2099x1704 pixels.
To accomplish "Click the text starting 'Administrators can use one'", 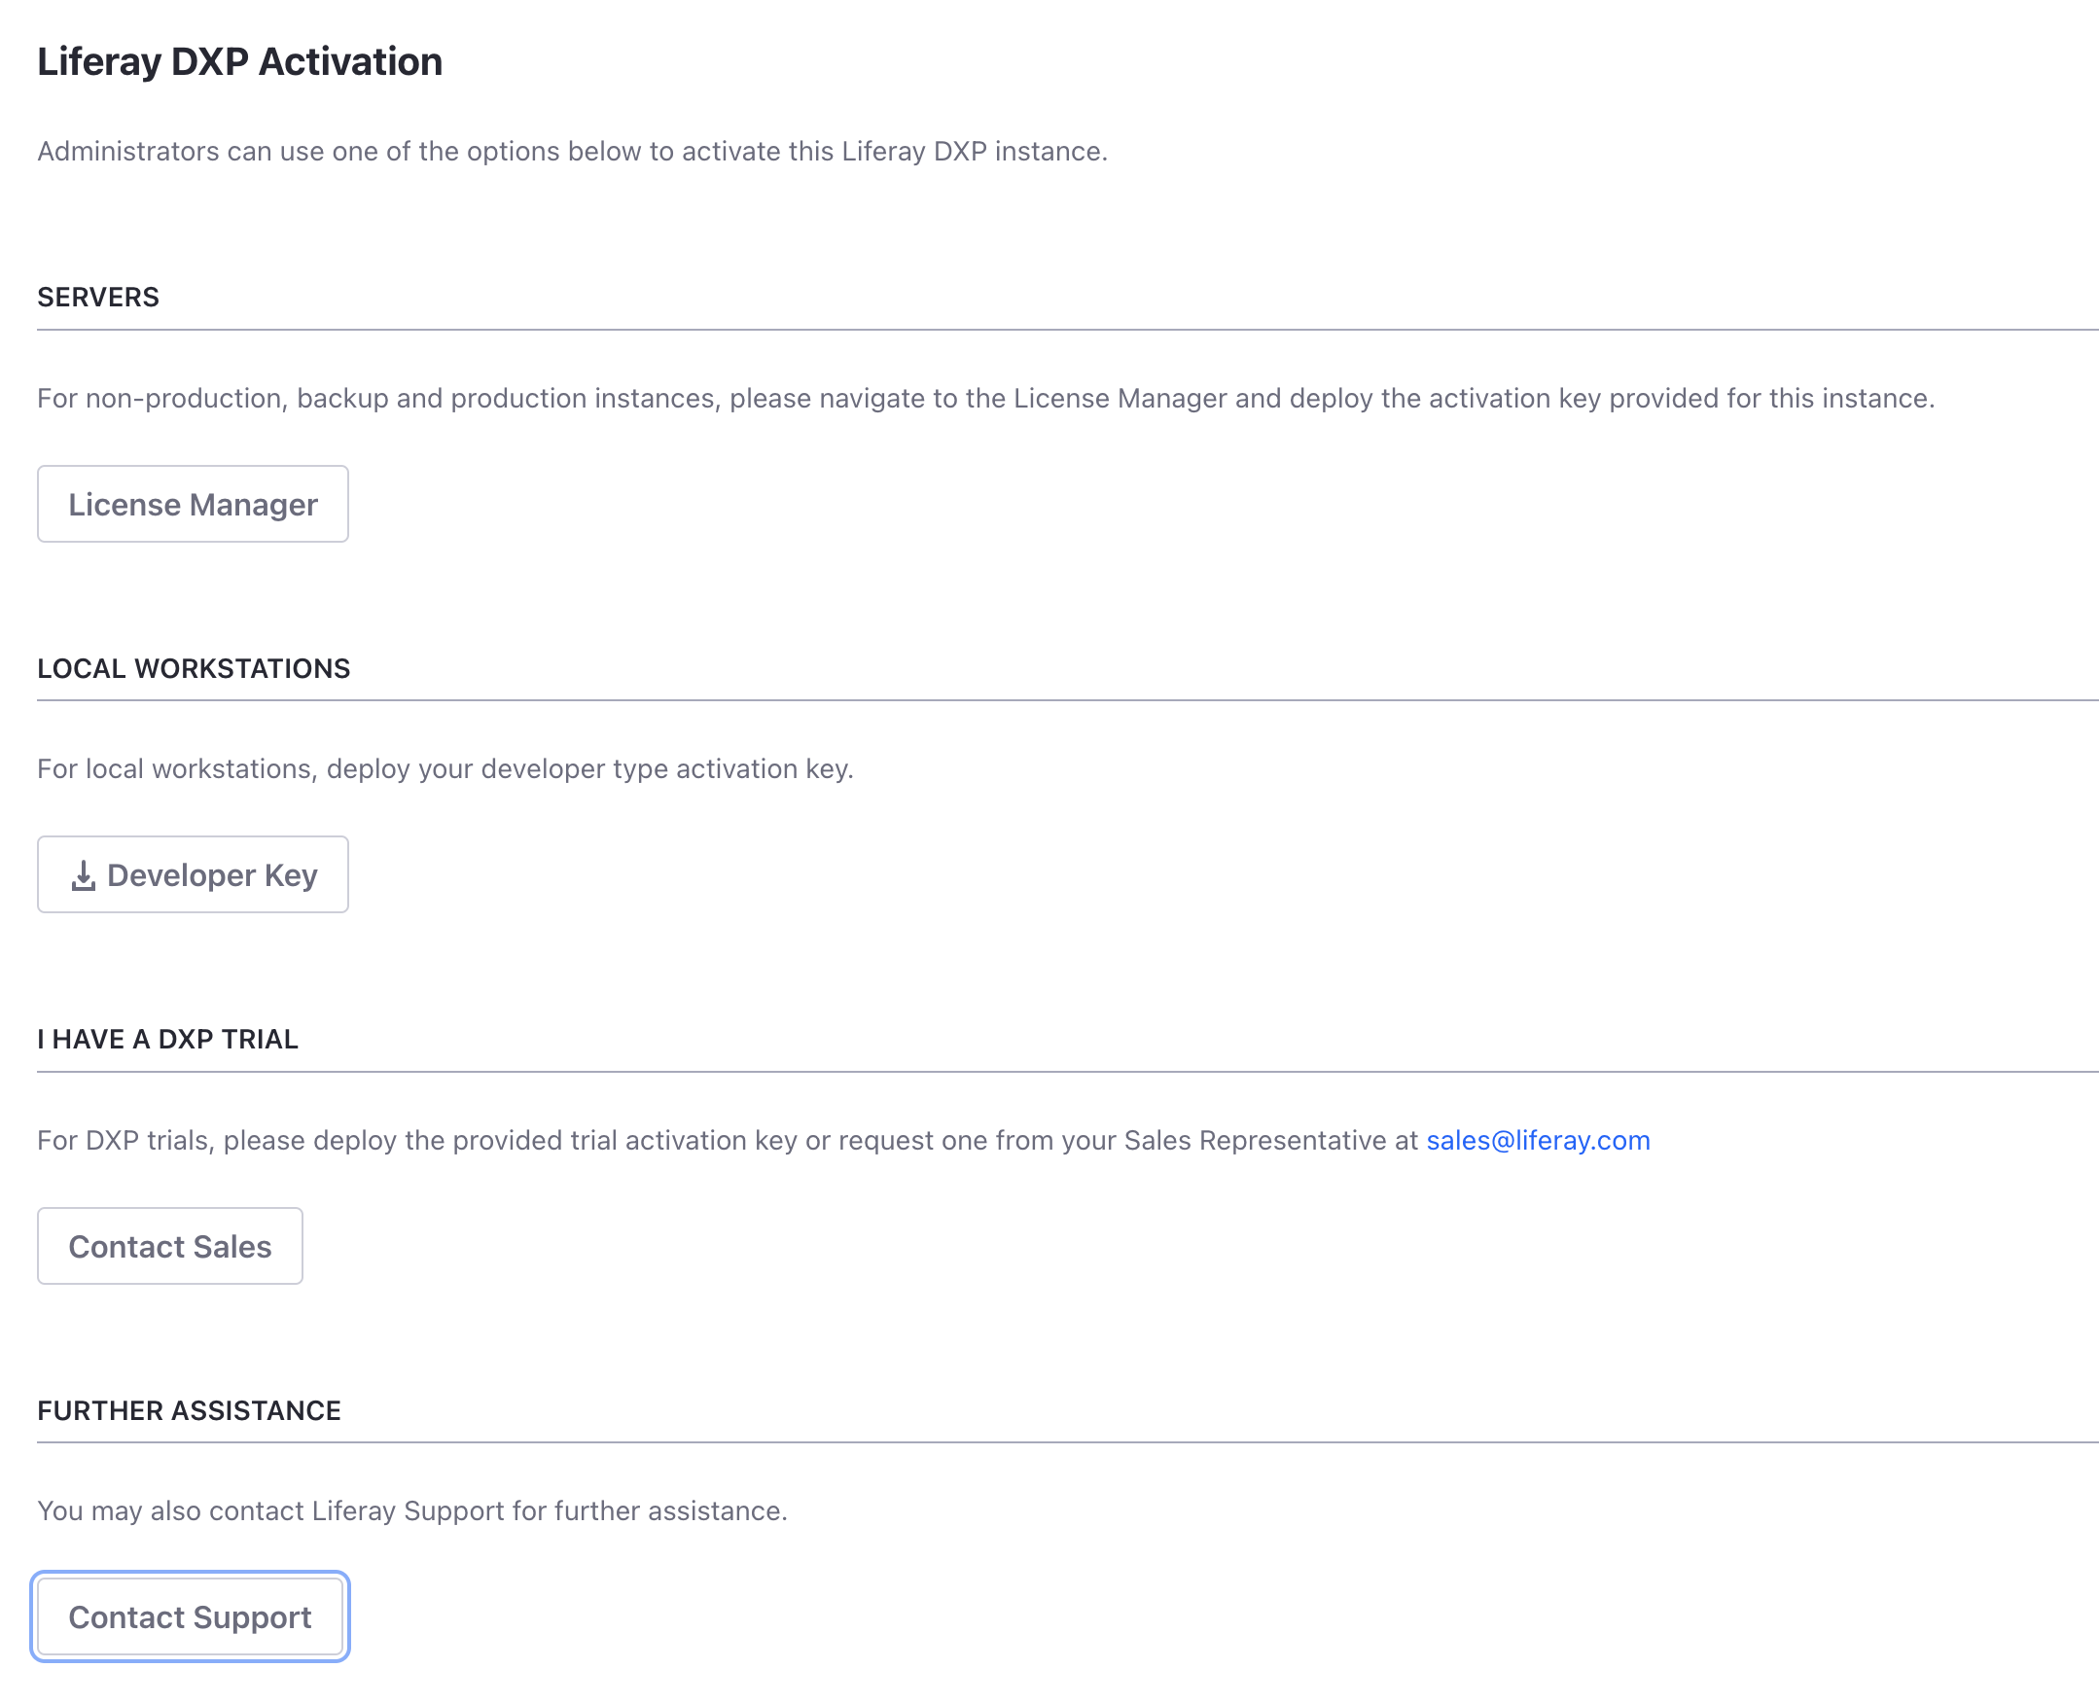I will pos(572,151).
